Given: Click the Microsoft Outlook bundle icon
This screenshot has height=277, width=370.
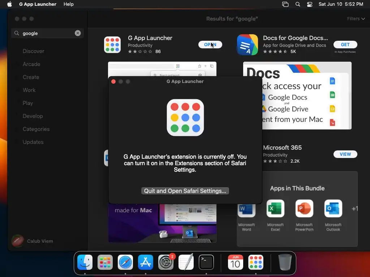Looking at the screenshot, I should tap(333, 208).
